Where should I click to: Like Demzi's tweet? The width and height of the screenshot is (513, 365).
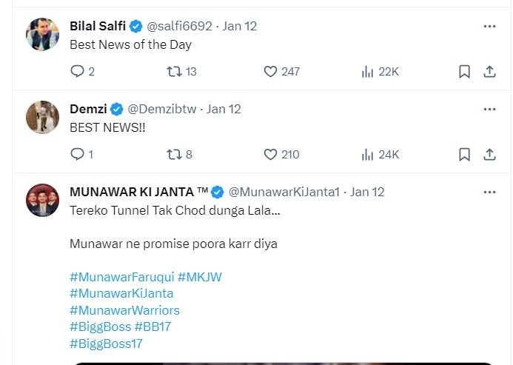(270, 155)
